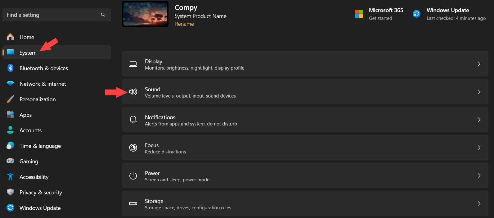
Task: Click the Privacy & security shield icon
Action: pos(10,192)
